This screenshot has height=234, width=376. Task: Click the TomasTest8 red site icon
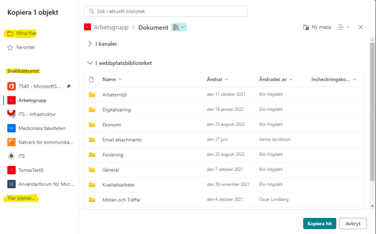pyautogui.click(x=11, y=170)
